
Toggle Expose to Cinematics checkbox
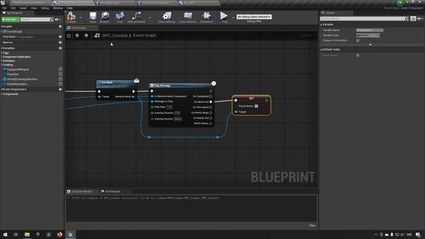tap(358, 40)
